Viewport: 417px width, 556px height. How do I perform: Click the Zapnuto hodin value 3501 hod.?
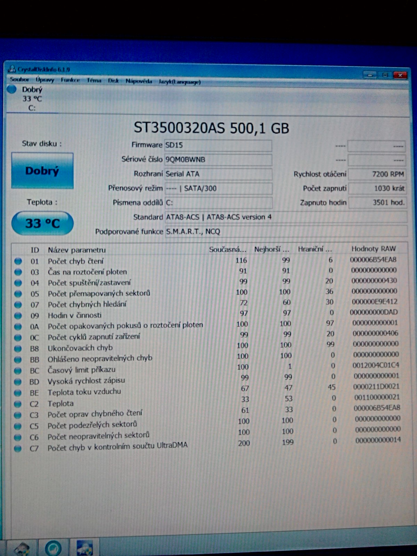pyautogui.click(x=377, y=203)
